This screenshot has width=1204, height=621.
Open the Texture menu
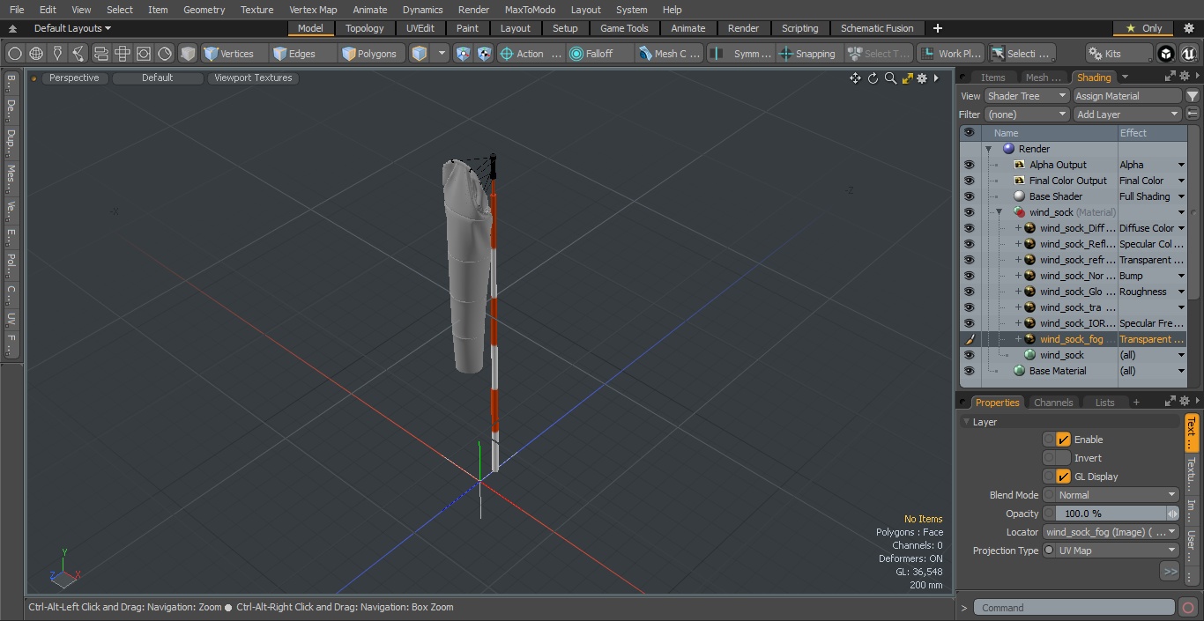coord(256,10)
